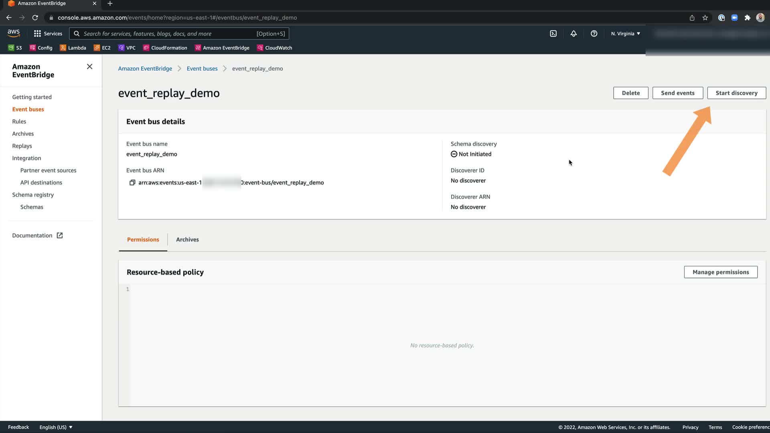Open the Services grid menu
Screen dimensions: 770x433
[x=48, y=34]
